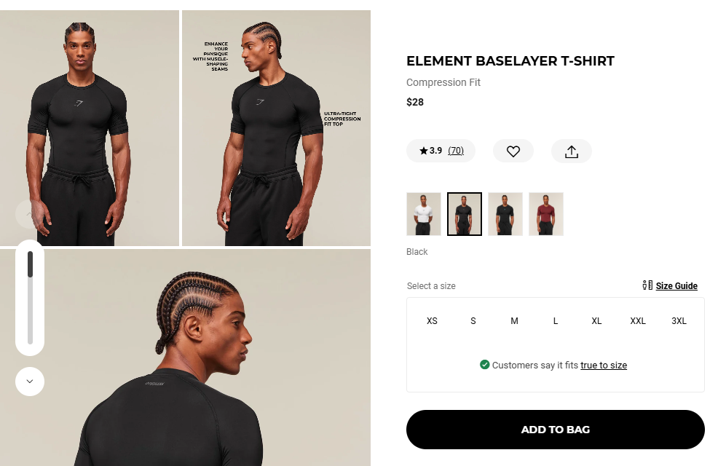Select size XXL
The image size is (718, 466).
(637, 321)
